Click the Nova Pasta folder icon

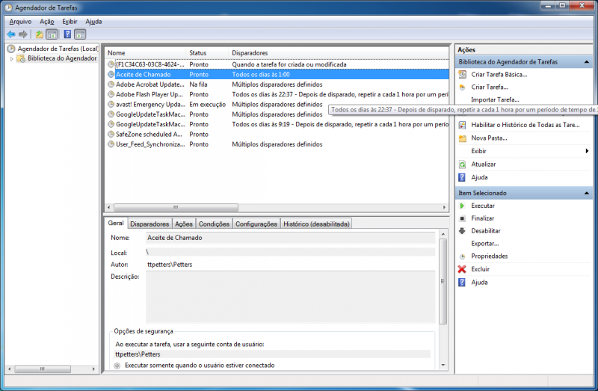463,138
